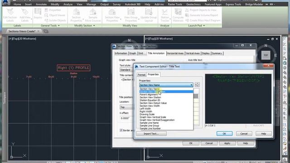Switch to the Graph tab
This screenshot has width=290, height=163.
[x=133, y=53]
